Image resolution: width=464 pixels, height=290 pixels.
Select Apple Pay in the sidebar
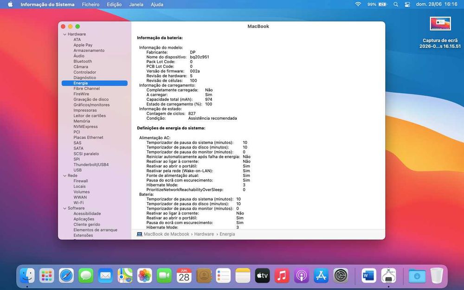[x=83, y=45]
